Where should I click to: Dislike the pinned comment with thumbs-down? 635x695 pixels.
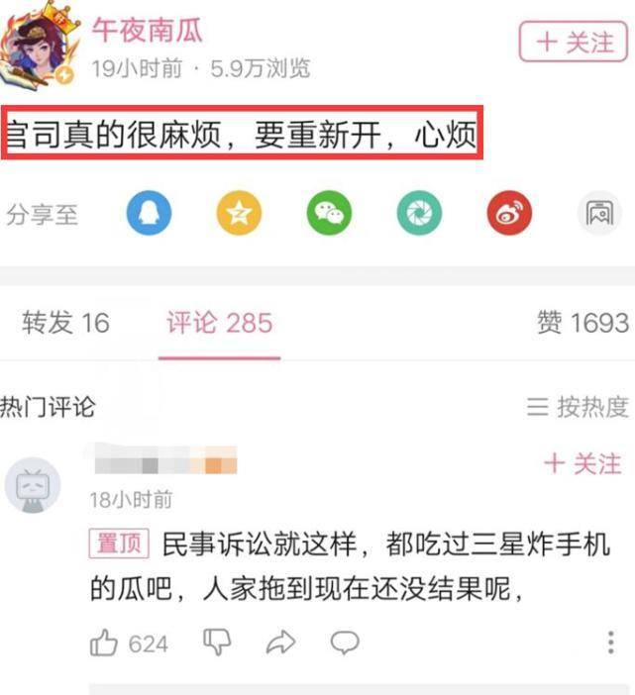click(x=217, y=642)
